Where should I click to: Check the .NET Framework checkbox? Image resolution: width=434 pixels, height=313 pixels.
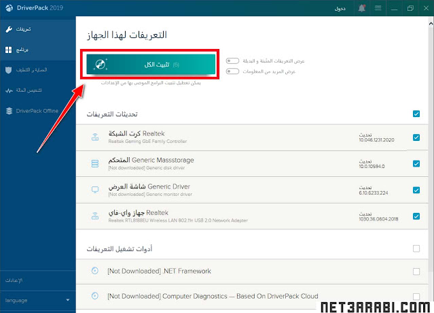point(416,271)
